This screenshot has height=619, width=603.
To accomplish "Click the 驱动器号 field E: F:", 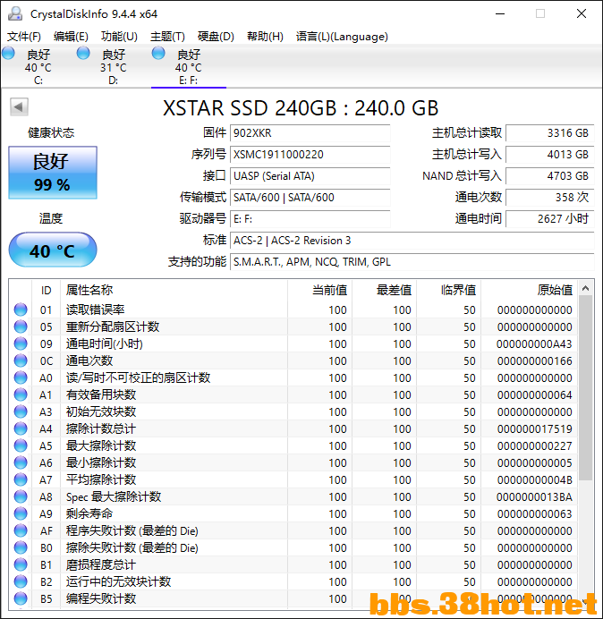I will point(310,218).
